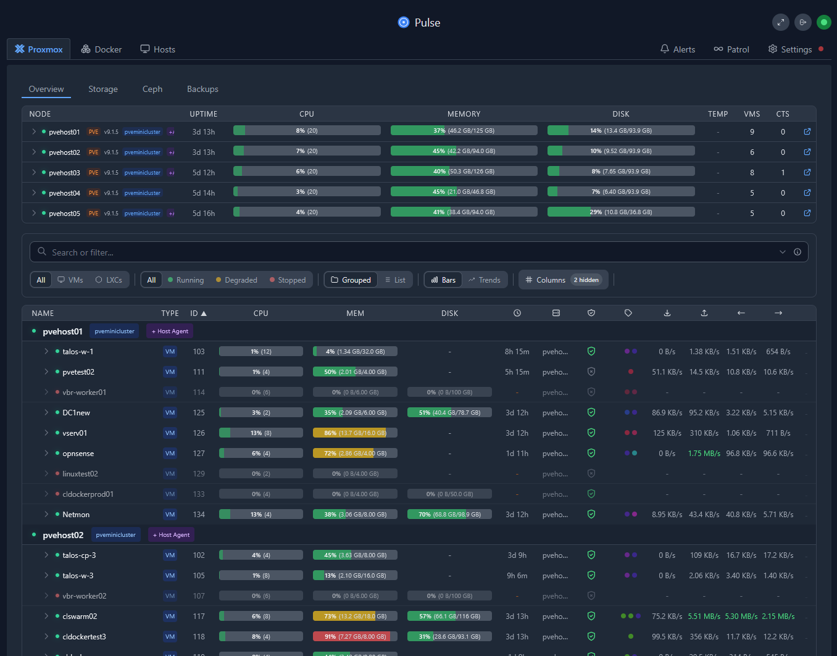Open Alerts from the top navigation
The width and height of the screenshot is (837, 656).
tap(677, 49)
